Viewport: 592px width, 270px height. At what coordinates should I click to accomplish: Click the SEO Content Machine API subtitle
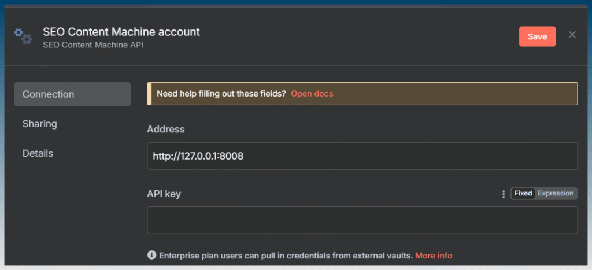tap(93, 45)
